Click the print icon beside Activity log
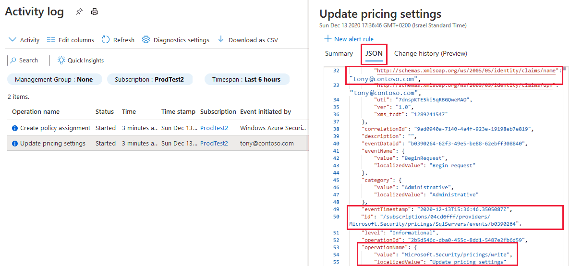The width and height of the screenshot is (570, 266). point(95,12)
